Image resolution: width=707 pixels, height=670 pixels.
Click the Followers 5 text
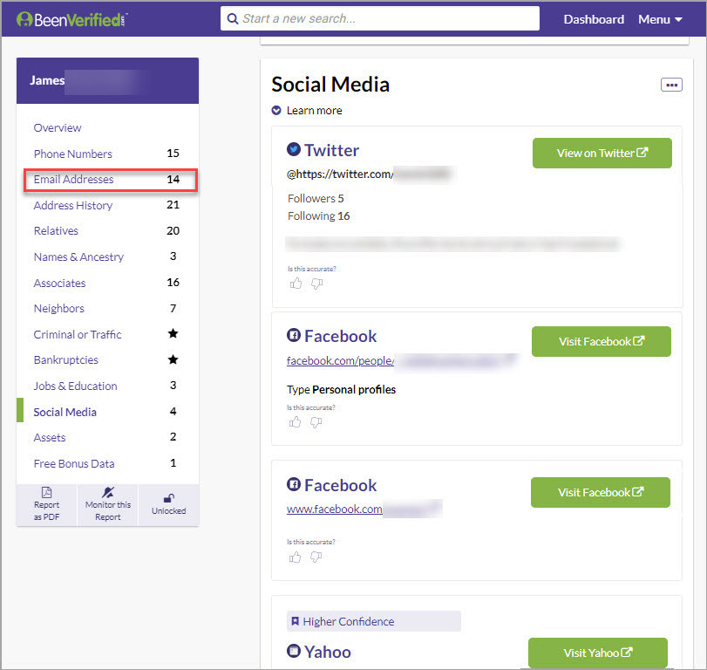[x=316, y=199]
